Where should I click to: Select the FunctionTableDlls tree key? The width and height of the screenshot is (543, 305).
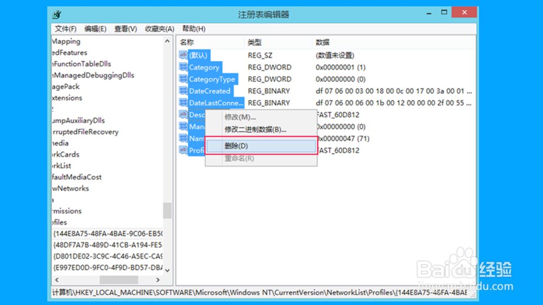(82, 63)
